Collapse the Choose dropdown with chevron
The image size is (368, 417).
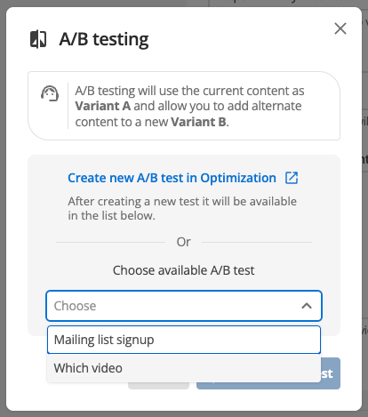point(307,306)
